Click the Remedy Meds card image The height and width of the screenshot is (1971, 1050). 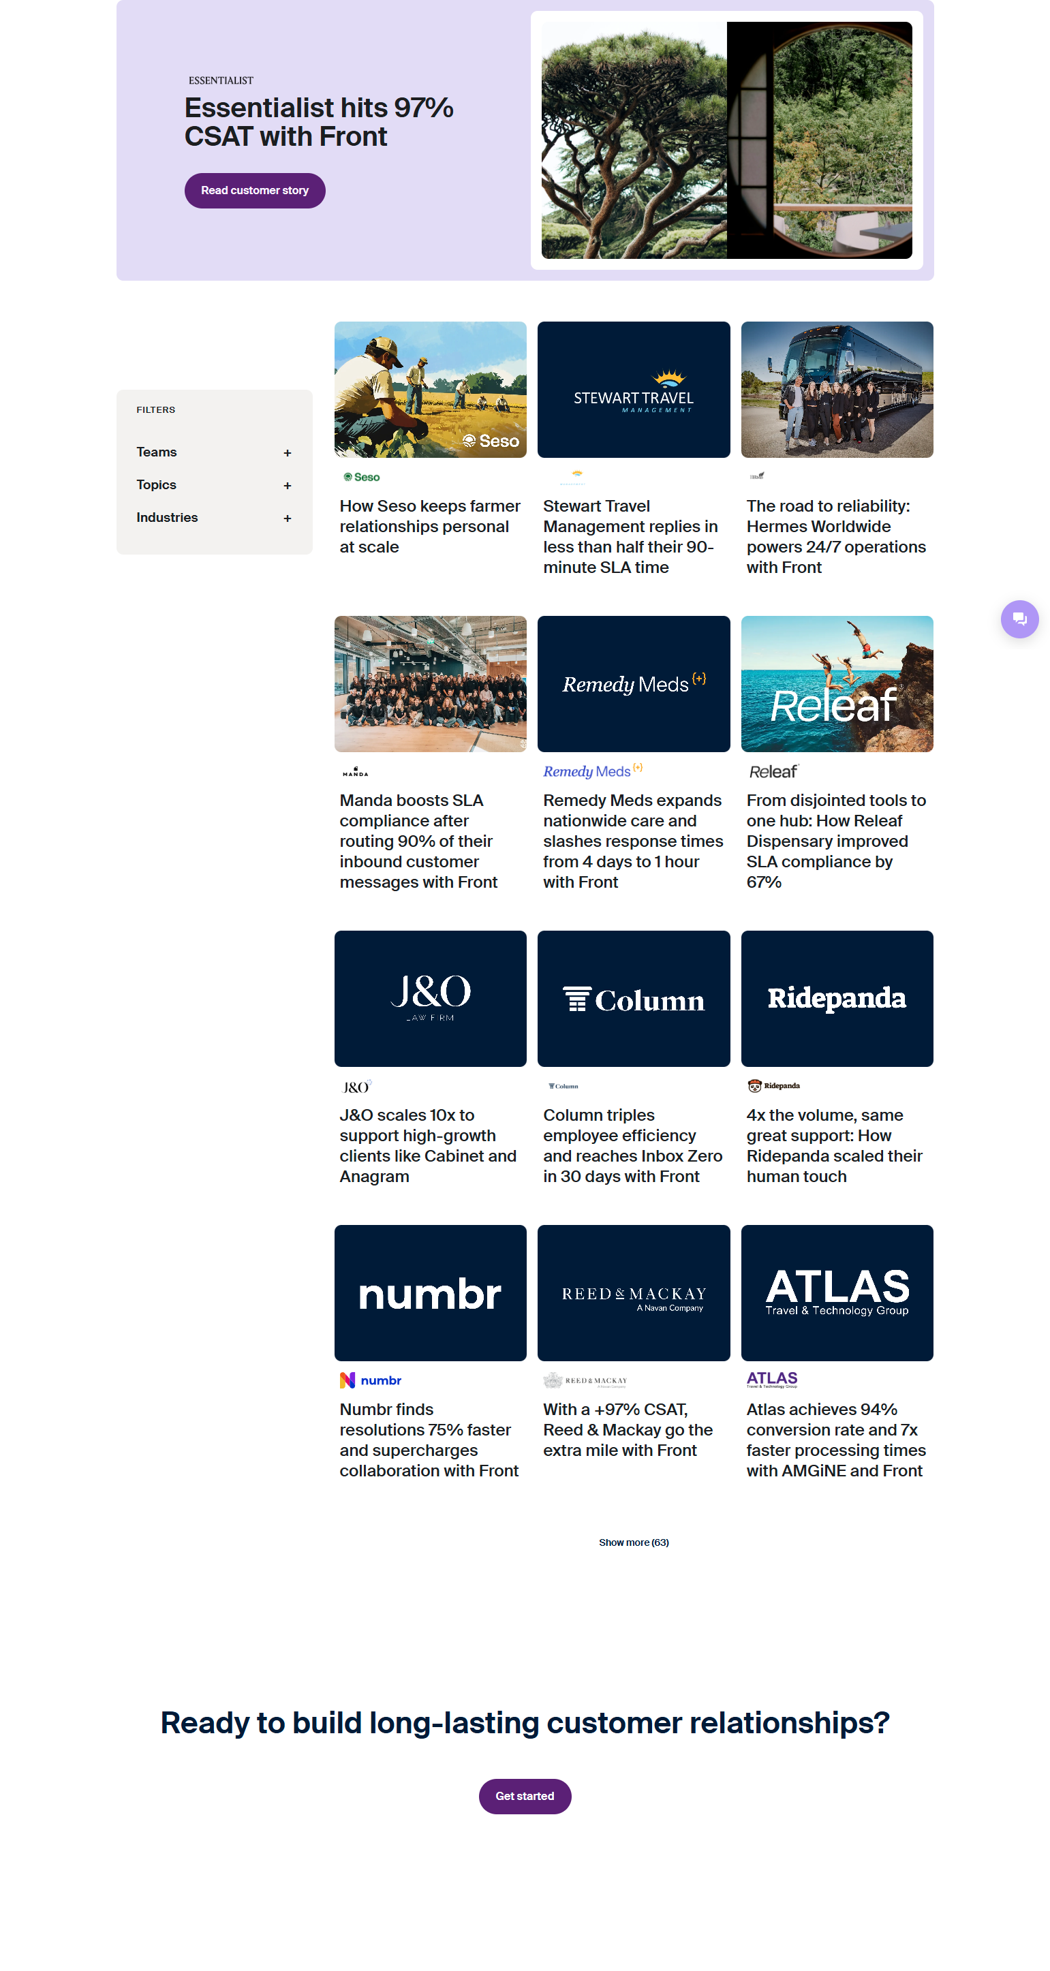tap(634, 684)
